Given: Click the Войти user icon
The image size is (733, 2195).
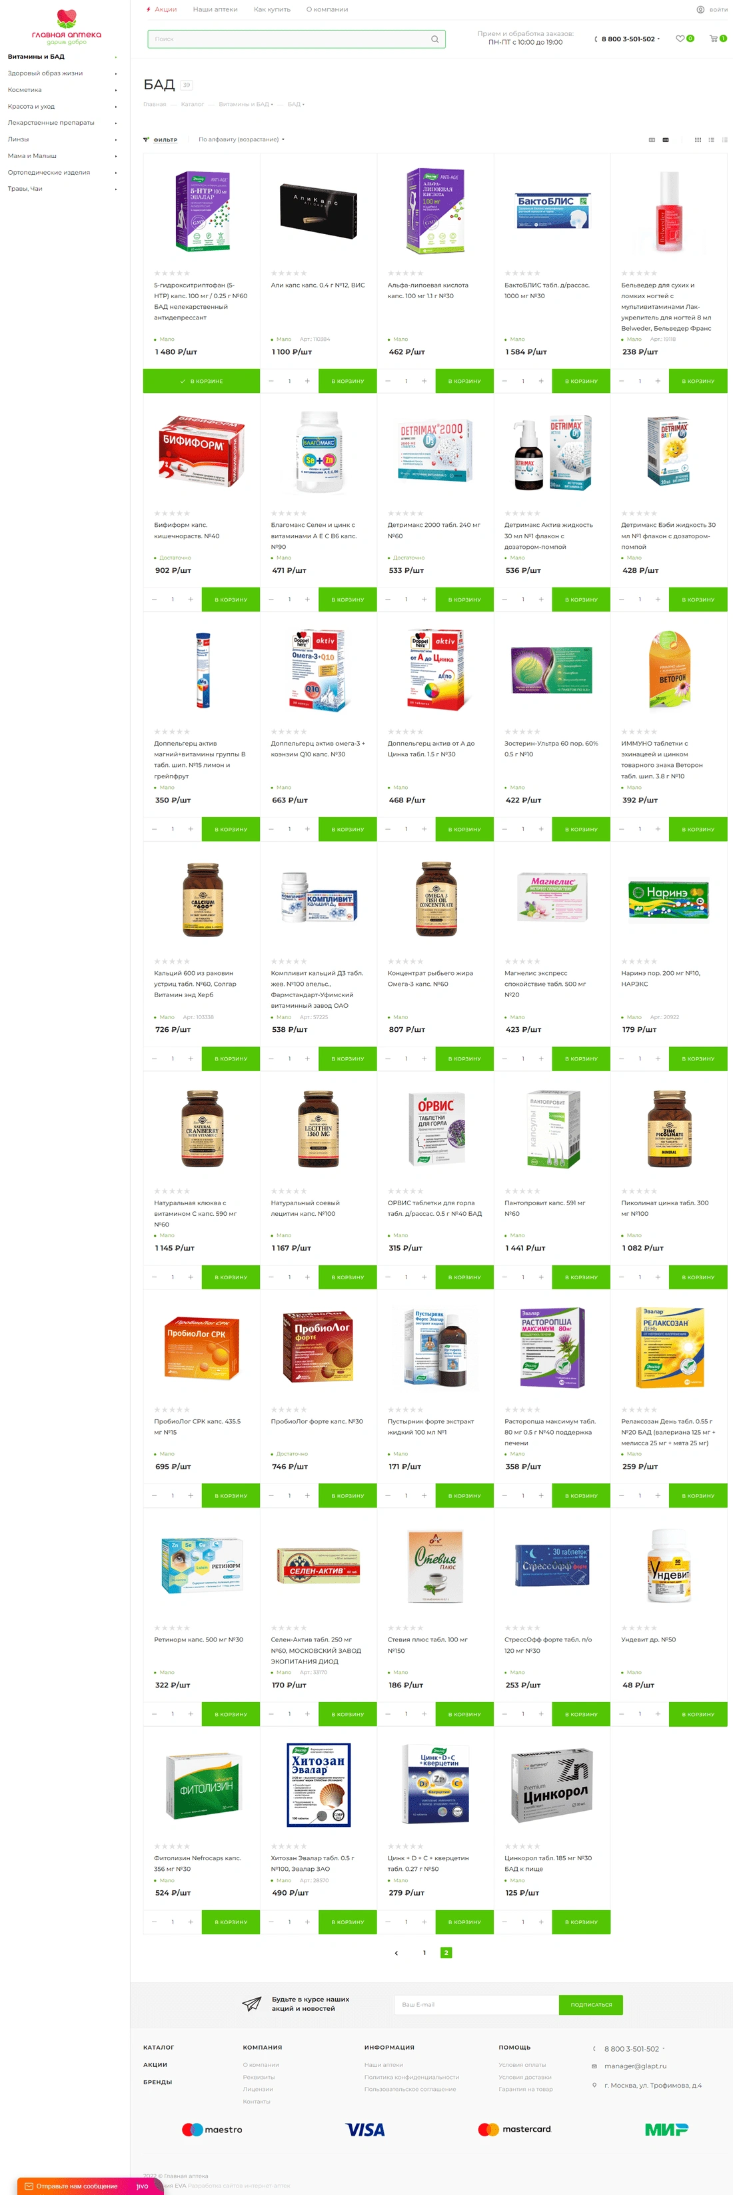Looking at the screenshot, I should pyautogui.click(x=700, y=9).
